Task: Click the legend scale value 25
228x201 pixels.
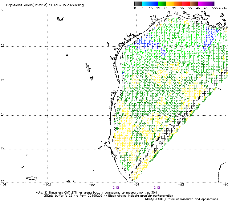Action: tap(174, 8)
